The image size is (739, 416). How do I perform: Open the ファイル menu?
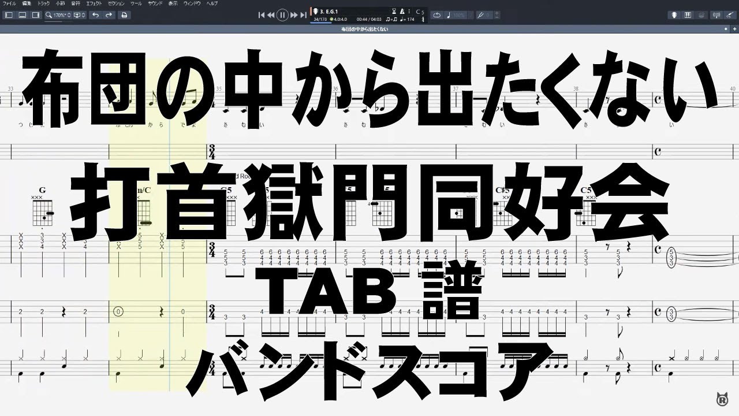pyautogui.click(x=9, y=3)
